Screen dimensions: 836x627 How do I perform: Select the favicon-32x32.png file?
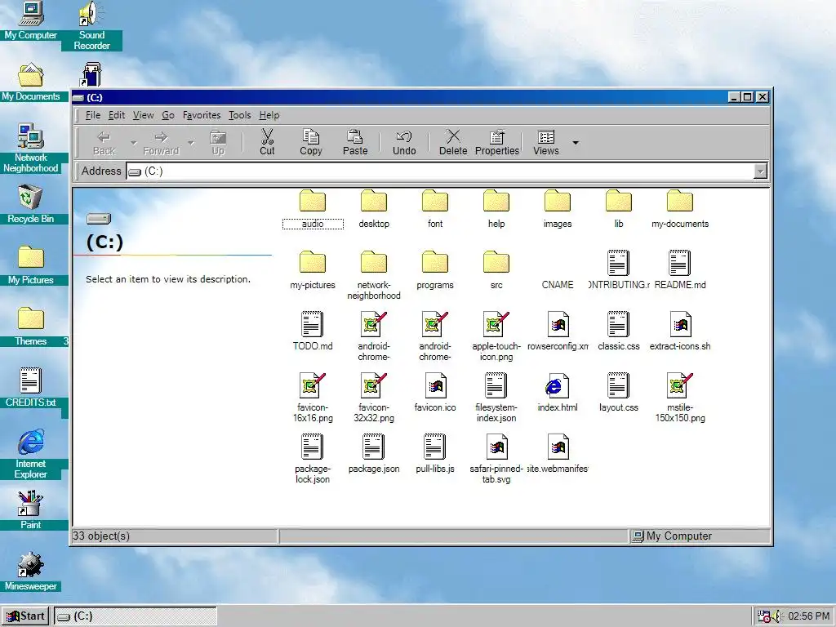[374, 398]
